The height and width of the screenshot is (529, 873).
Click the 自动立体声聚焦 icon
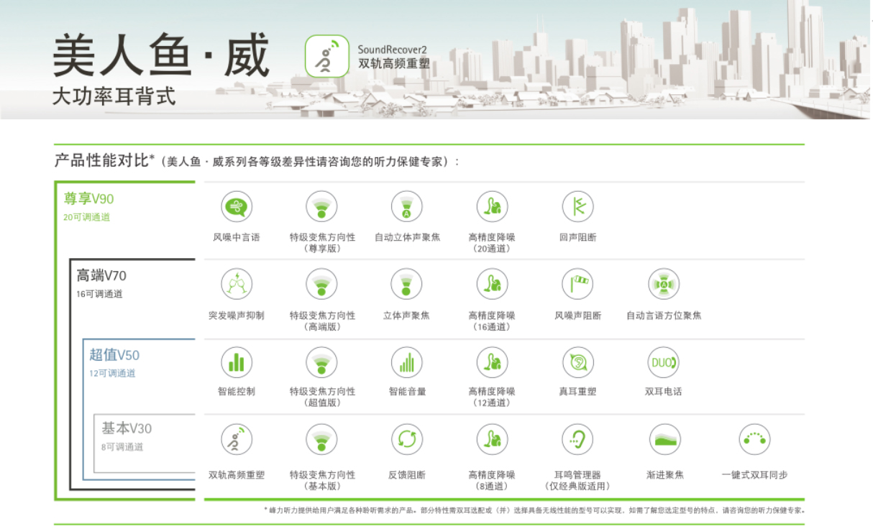click(407, 207)
